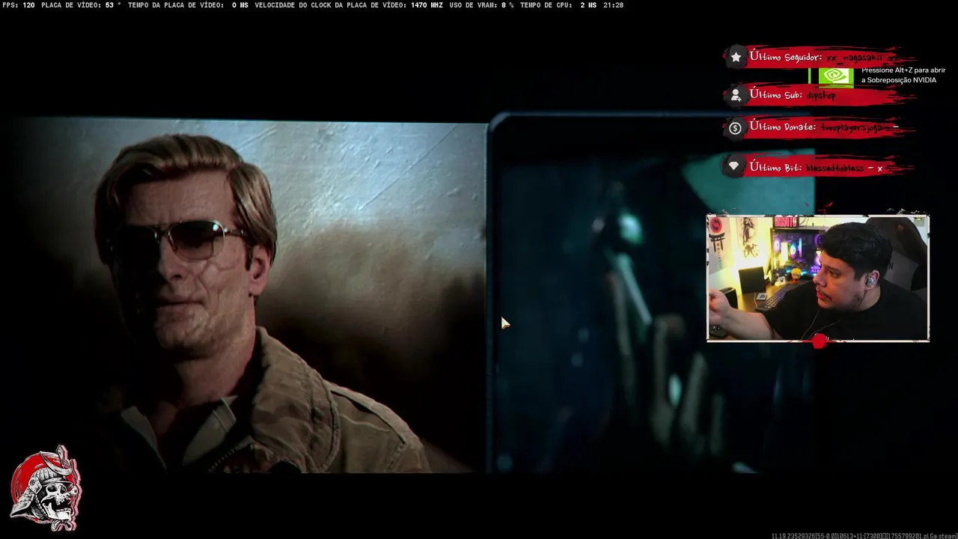Click the dollar coin icon beside Último Donate

[x=735, y=128]
